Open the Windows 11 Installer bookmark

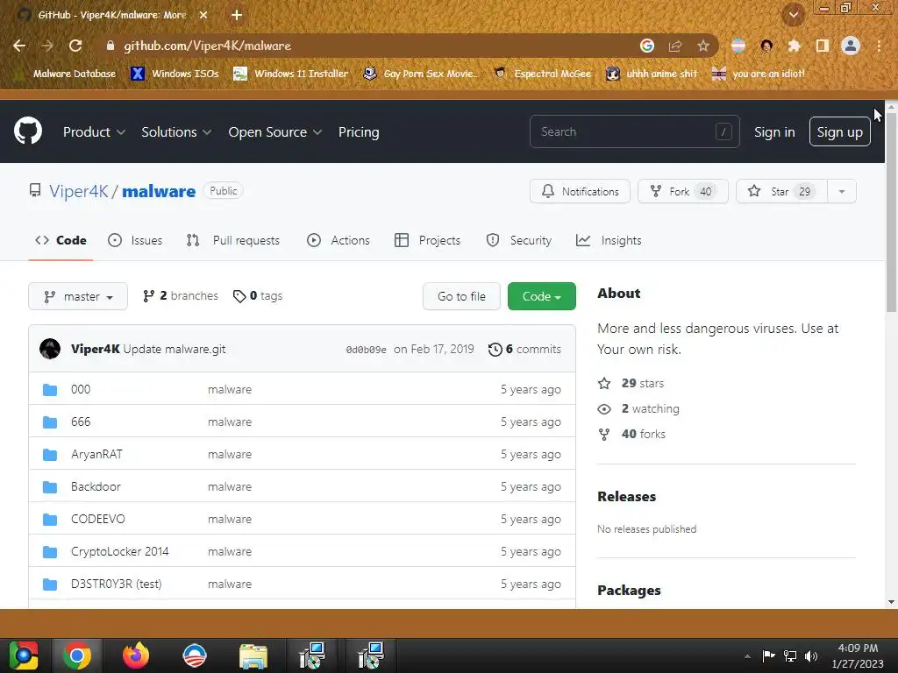(291, 74)
